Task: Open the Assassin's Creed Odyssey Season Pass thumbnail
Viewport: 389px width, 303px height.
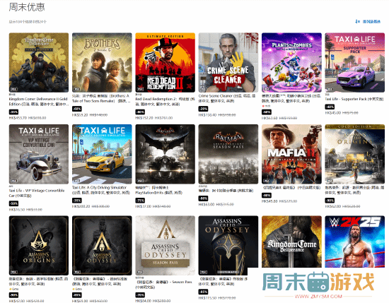Action: (166, 246)
